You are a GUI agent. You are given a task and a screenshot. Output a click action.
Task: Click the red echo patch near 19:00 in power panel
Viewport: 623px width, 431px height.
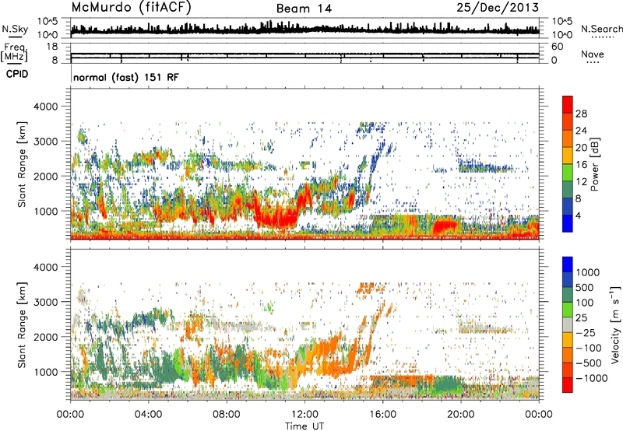tap(444, 226)
